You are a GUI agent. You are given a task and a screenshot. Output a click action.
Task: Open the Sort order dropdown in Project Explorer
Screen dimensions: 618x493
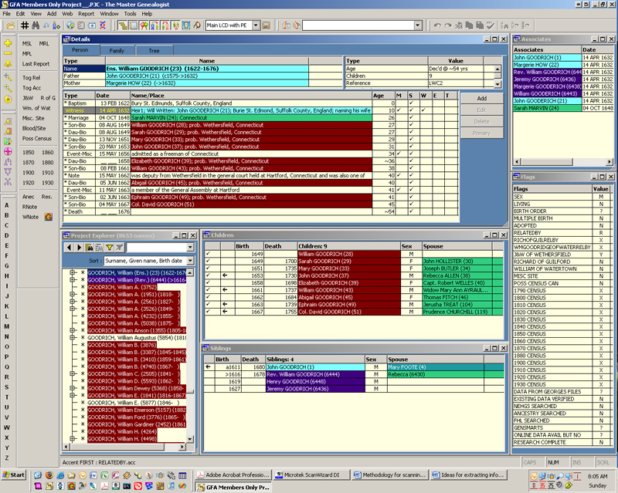click(190, 261)
